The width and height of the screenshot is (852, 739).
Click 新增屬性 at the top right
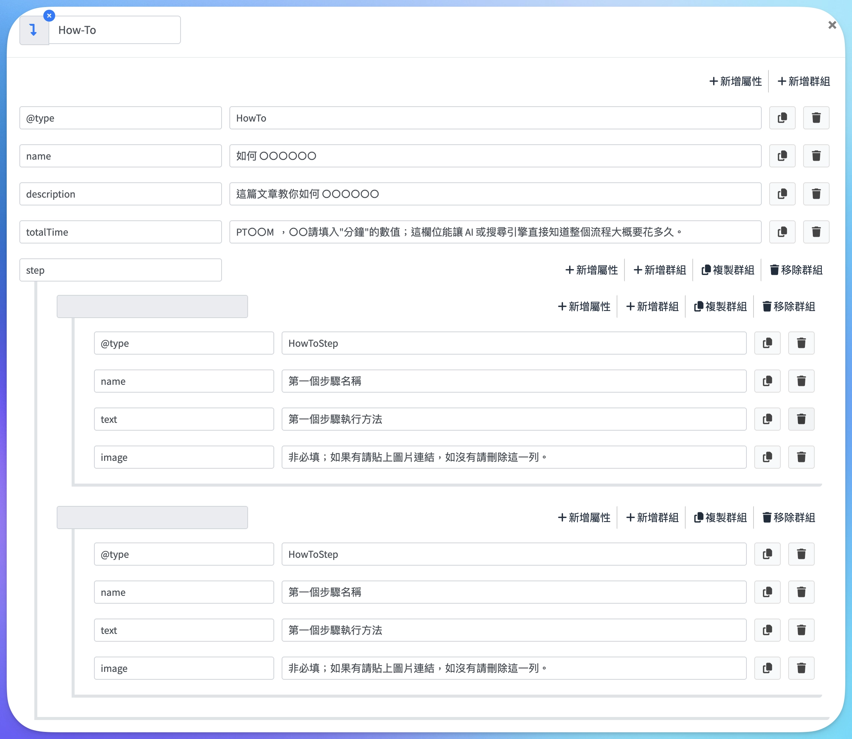click(735, 81)
